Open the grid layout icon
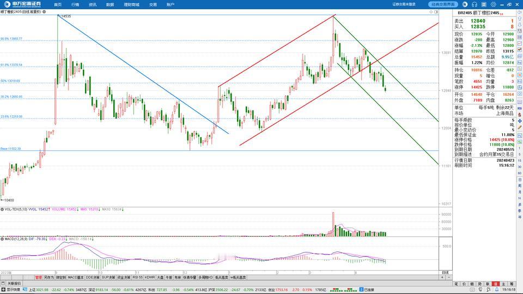The width and height of the screenshot is (523, 294). point(484,4)
